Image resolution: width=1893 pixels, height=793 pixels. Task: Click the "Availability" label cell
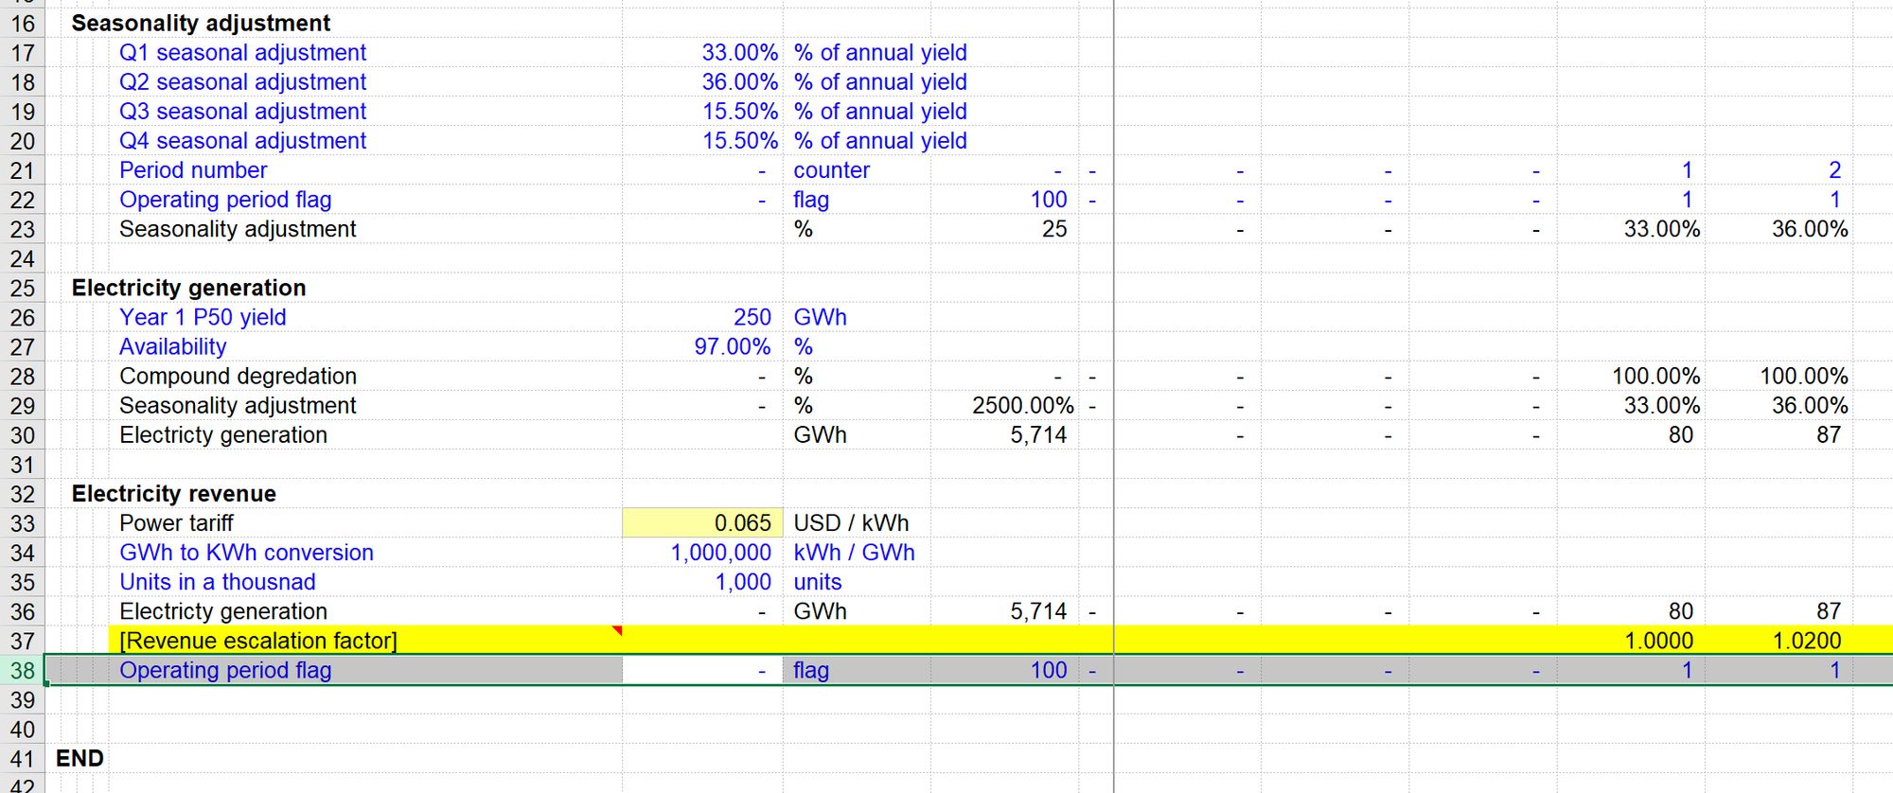pyautogui.click(x=173, y=346)
